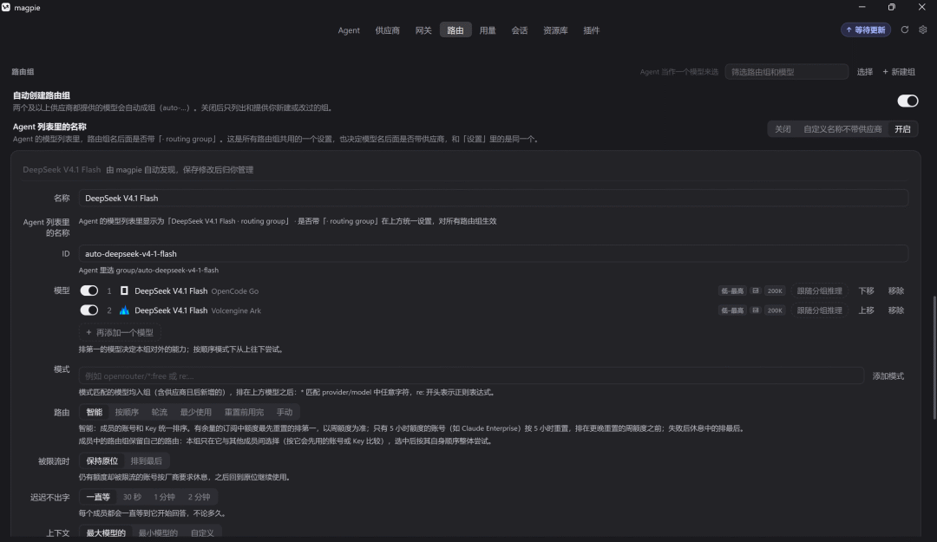The width and height of the screenshot is (937, 542).
Task: Click the 模式 pattern input field
Action: (471, 375)
